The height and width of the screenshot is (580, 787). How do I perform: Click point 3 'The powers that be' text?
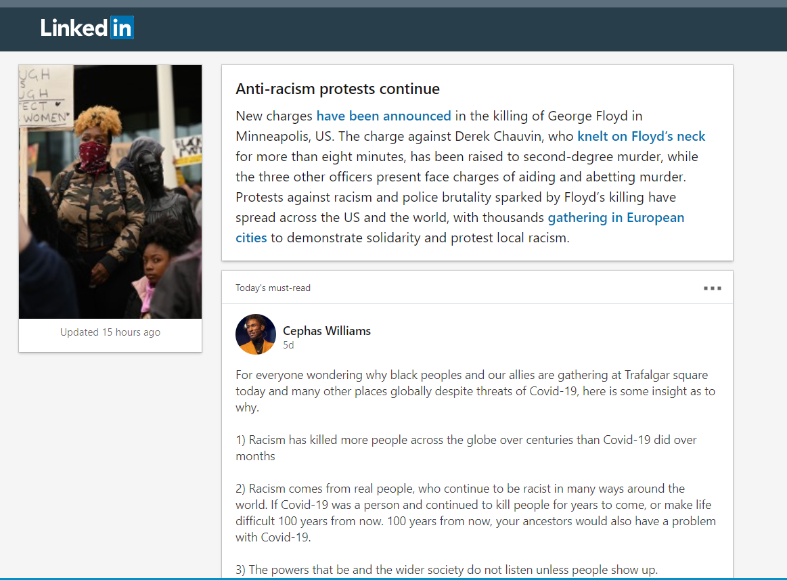(446, 570)
